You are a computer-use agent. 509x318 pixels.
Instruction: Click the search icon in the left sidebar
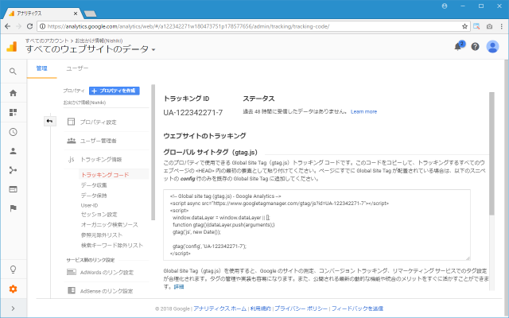click(x=13, y=72)
